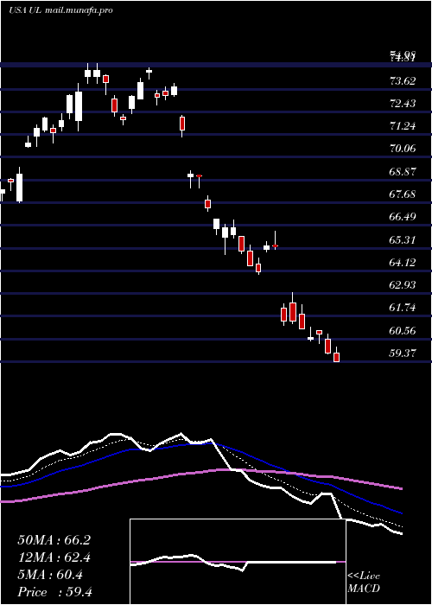Select the 67.68 price axis label
432x605 pixels.
(x=403, y=194)
